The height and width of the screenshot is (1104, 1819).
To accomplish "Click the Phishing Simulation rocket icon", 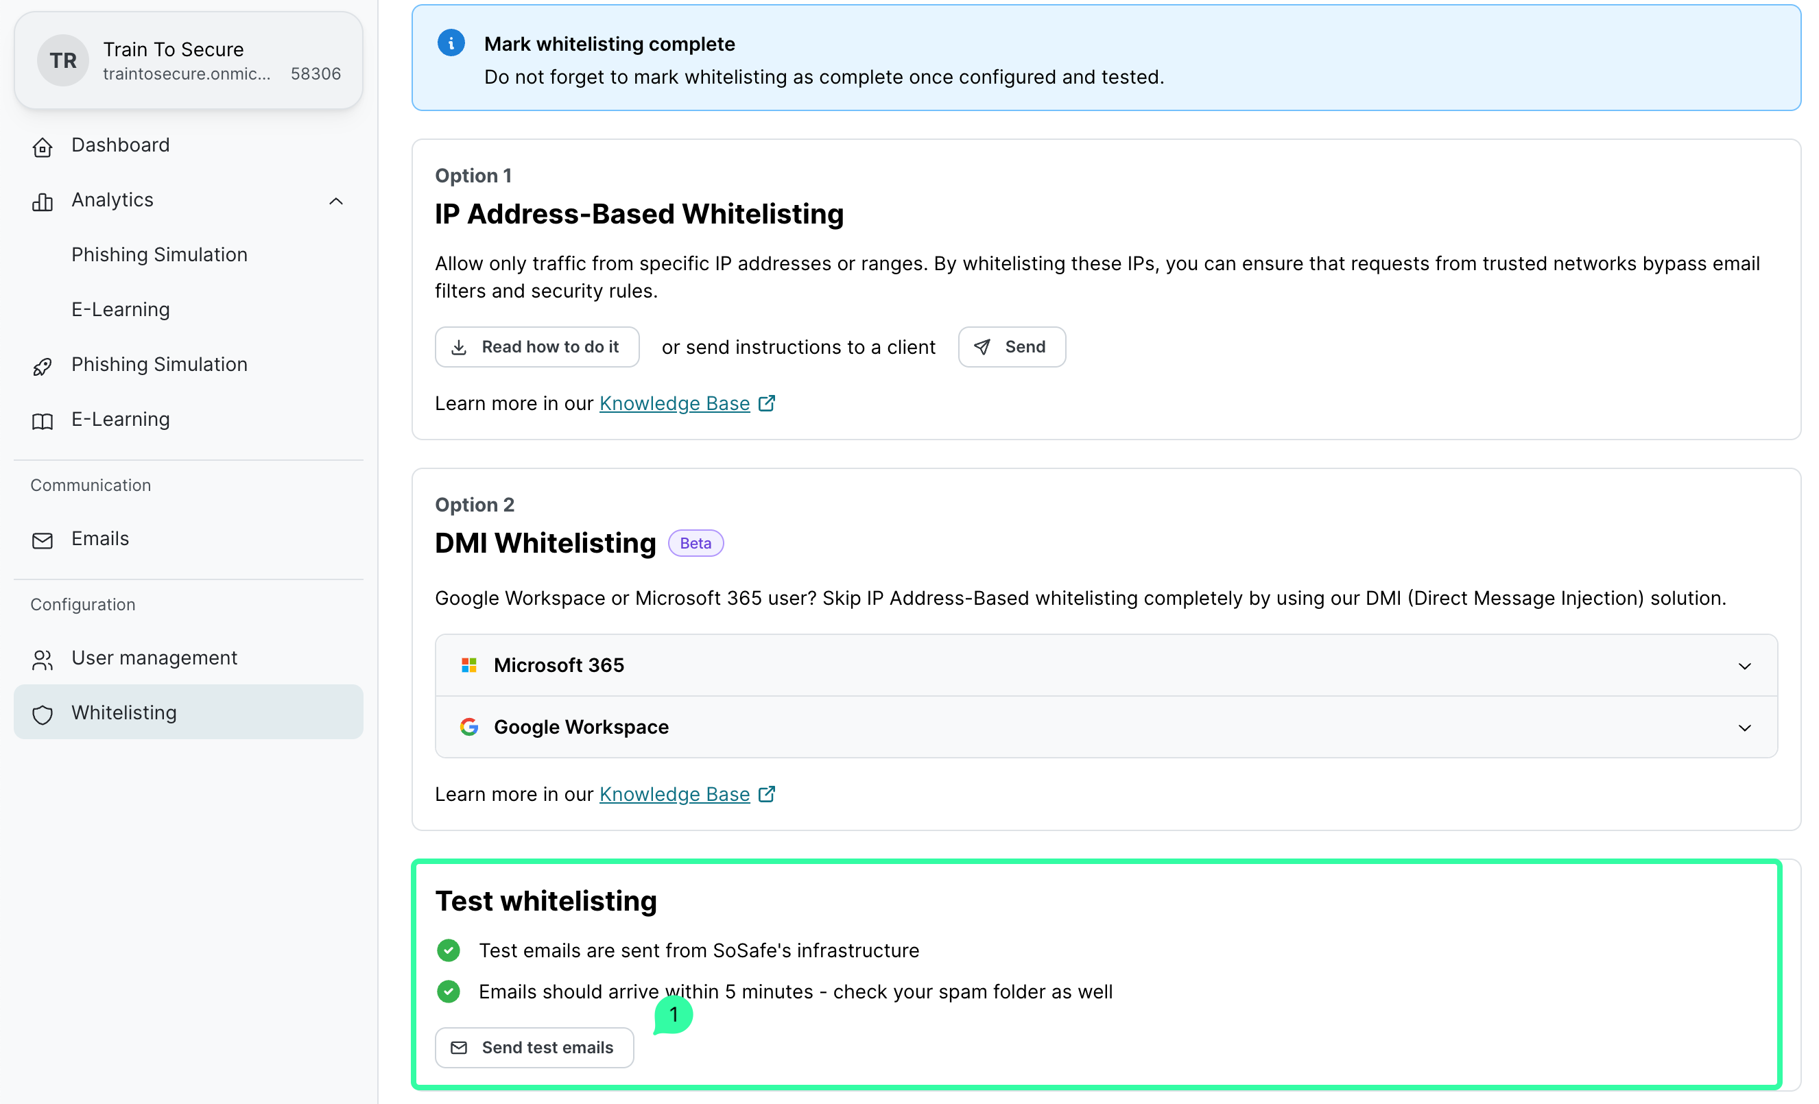I will [42, 365].
